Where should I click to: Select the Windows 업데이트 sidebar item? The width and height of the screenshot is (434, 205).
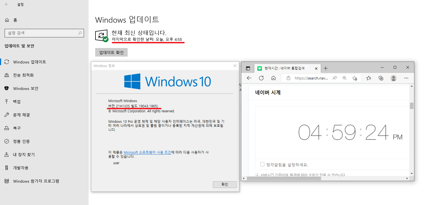click(x=44, y=62)
